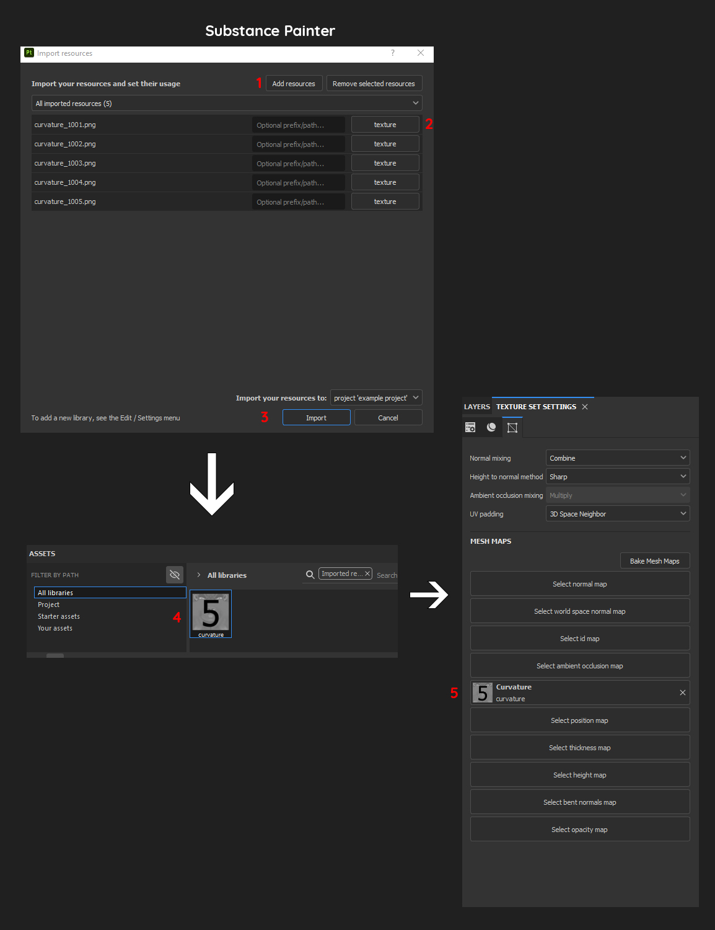This screenshot has height=930, width=715.
Task: Select the curvature asset thumbnail
Action: click(211, 613)
